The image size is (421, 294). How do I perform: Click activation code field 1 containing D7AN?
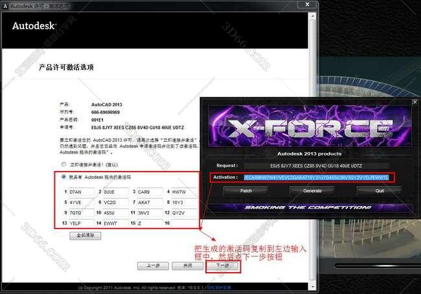pyautogui.click(x=82, y=192)
